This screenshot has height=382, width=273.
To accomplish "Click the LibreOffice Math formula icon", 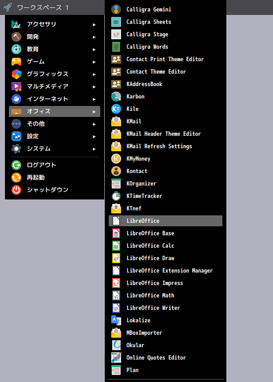I will (116, 295).
